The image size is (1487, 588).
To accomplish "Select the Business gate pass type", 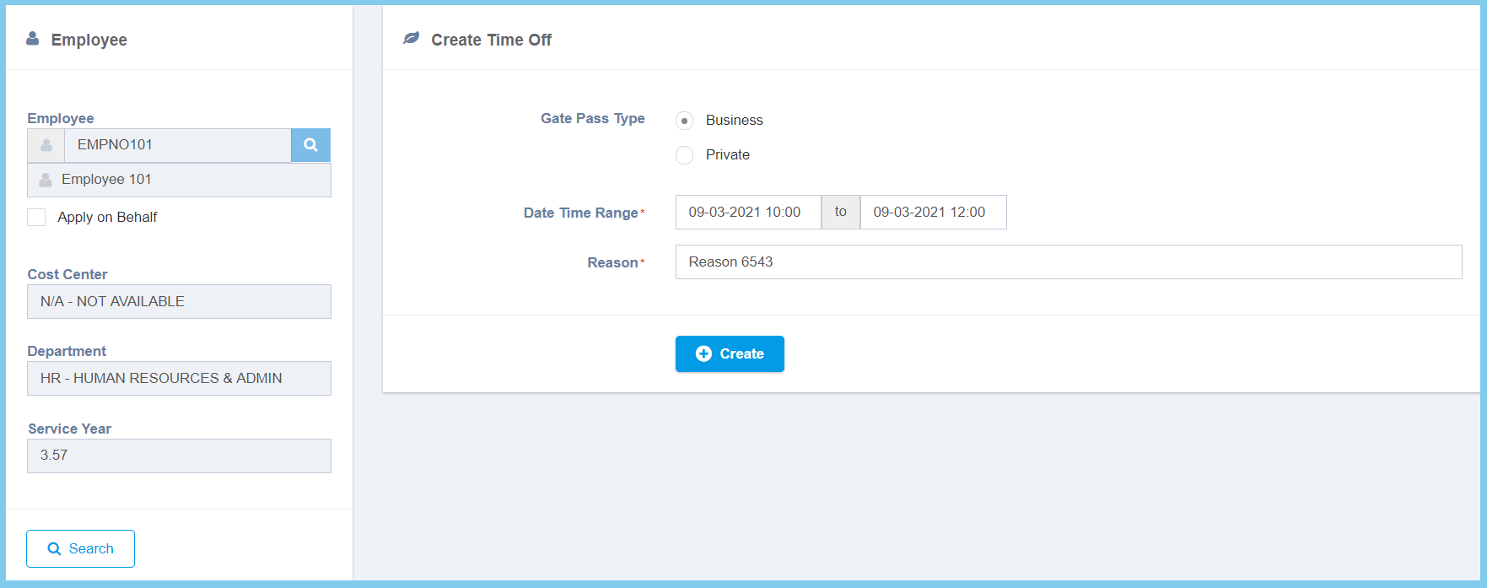I will point(685,121).
